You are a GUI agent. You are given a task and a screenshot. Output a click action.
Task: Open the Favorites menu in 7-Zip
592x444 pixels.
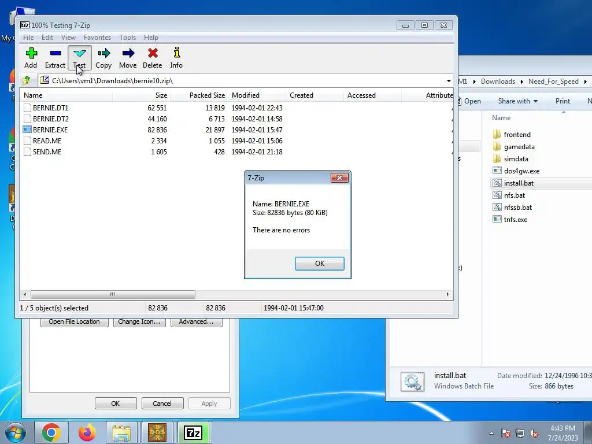97,38
